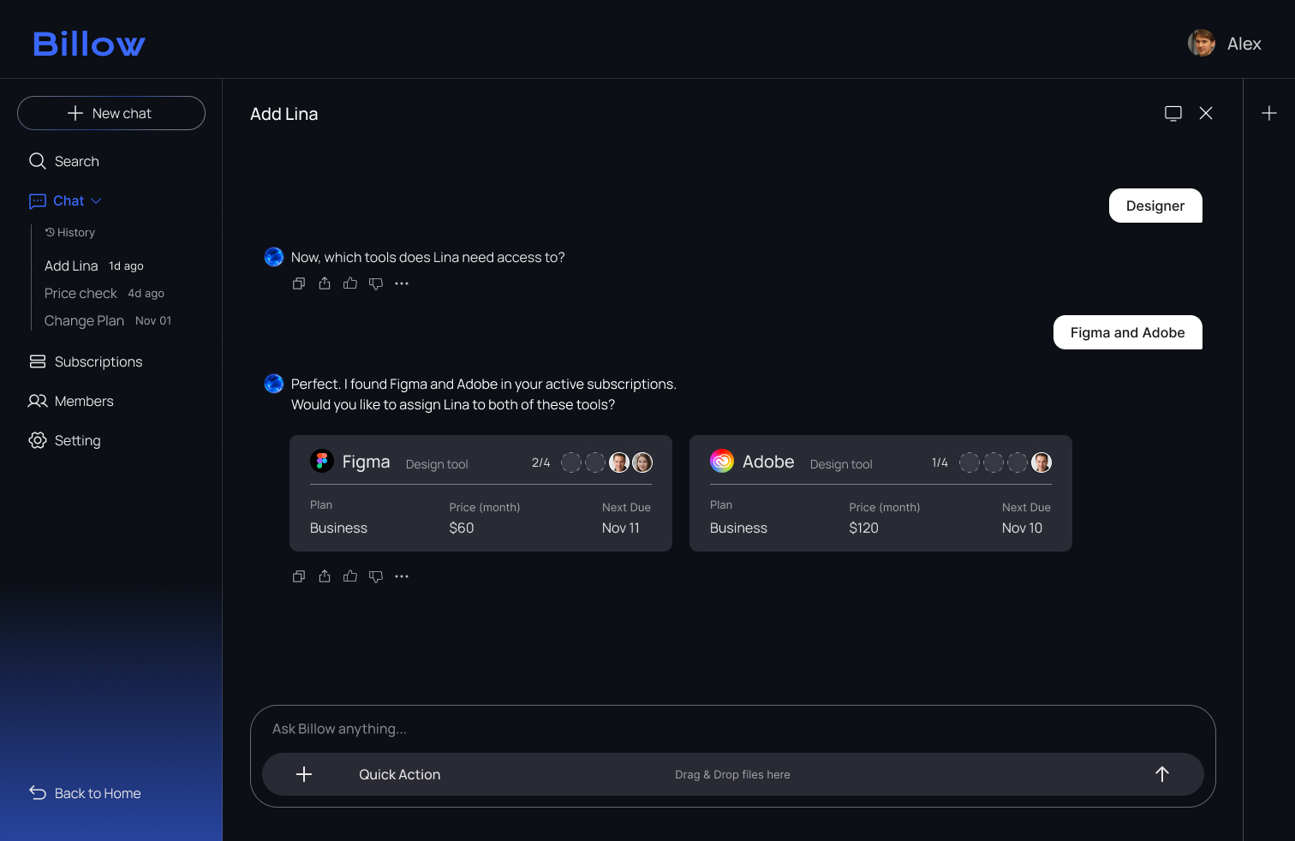Click the 'Drag & Drop files here' text
1295x841 pixels.
732,774
